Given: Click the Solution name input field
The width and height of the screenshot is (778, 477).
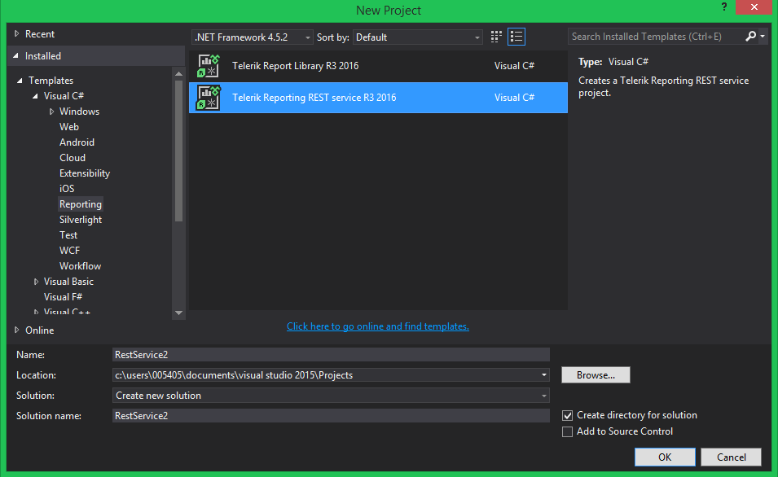Looking at the screenshot, I should point(331,415).
